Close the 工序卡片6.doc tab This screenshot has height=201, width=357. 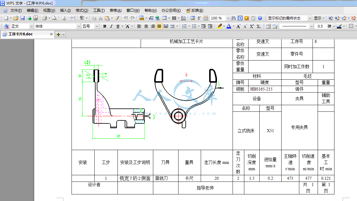[x=51, y=34]
